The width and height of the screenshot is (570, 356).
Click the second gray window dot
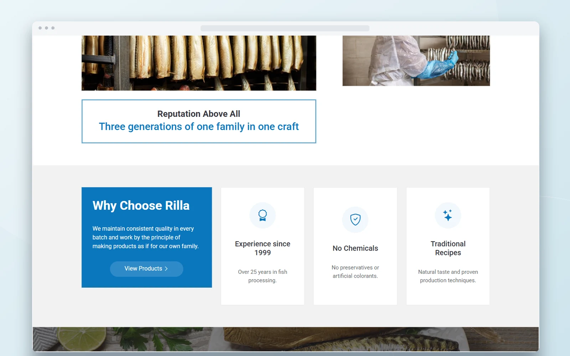coord(47,28)
